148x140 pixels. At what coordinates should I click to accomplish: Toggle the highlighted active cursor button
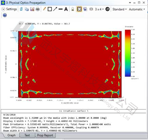[x=79, y=9]
